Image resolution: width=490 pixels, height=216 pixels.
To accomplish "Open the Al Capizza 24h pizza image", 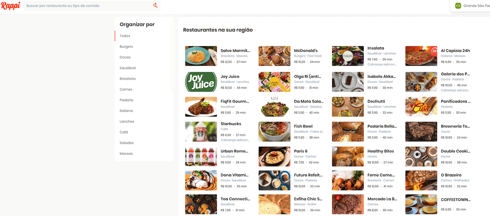I will pyautogui.click(x=421, y=56).
